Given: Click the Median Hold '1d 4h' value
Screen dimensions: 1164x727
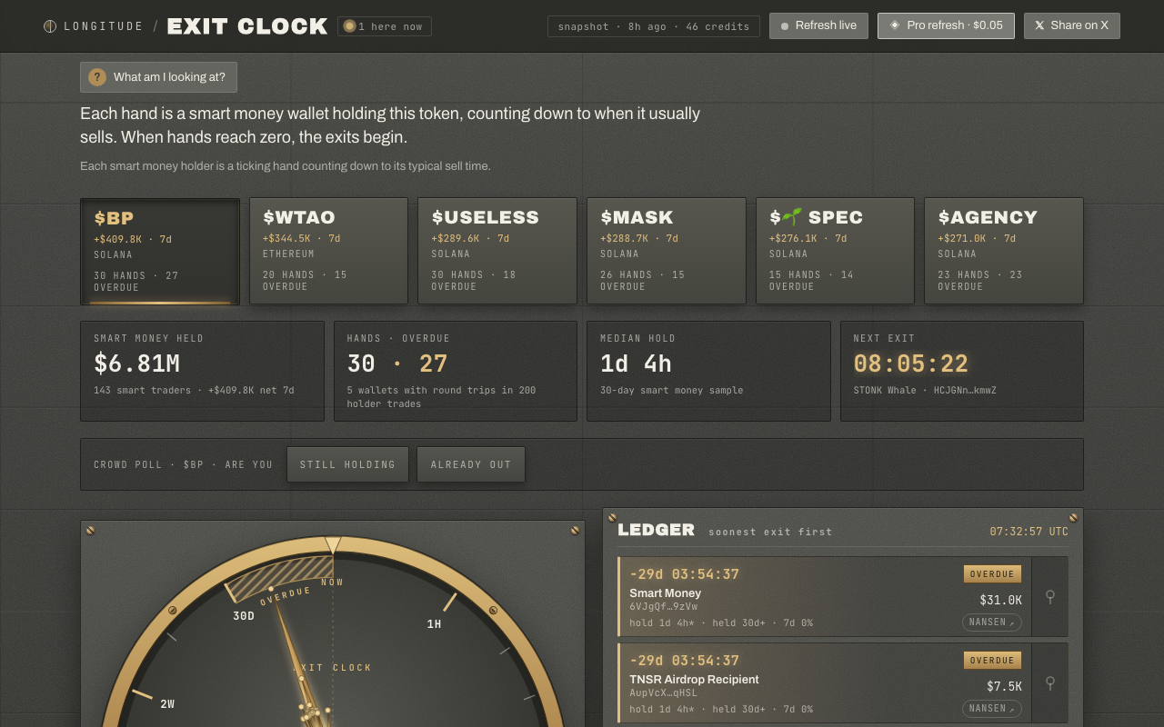Looking at the screenshot, I should (636, 363).
